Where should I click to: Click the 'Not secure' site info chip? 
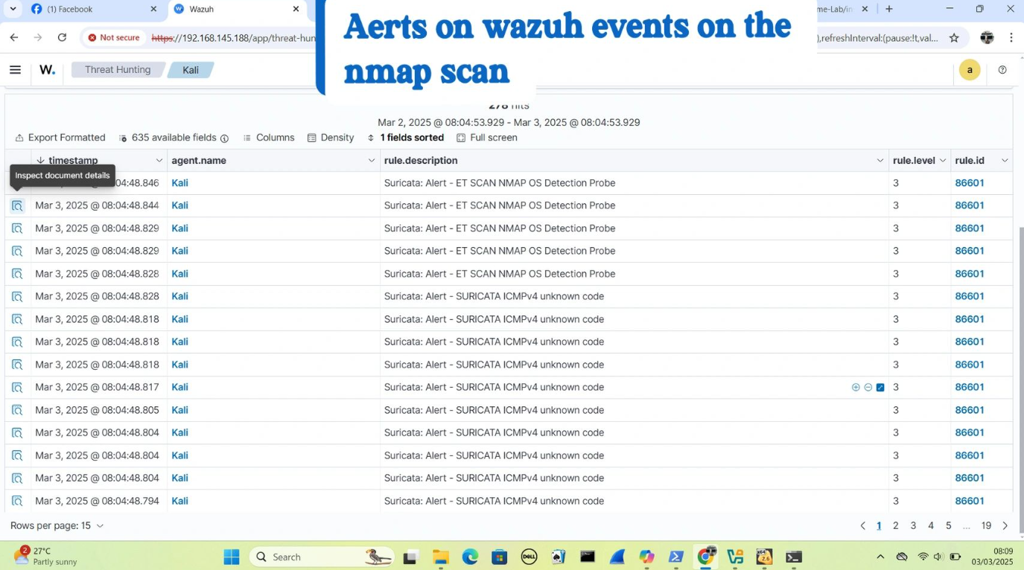coord(113,38)
